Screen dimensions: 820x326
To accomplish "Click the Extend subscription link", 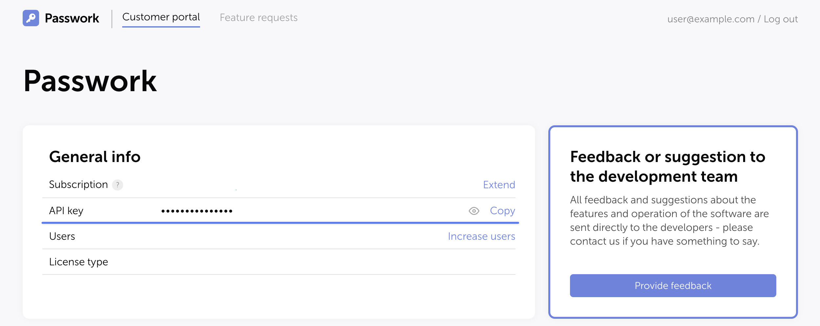I will coord(499,185).
